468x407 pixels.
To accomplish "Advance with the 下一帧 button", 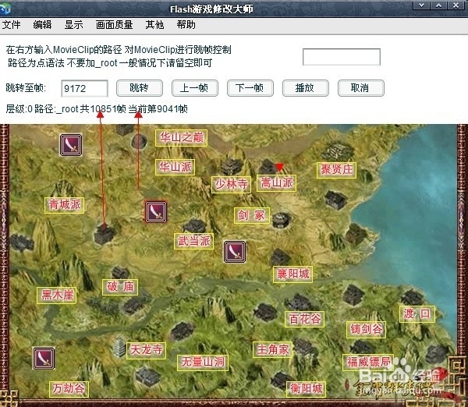I will [250, 88].
